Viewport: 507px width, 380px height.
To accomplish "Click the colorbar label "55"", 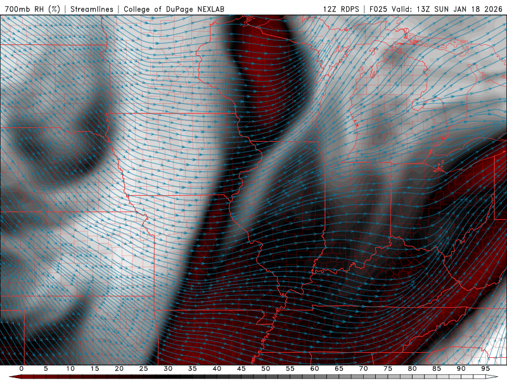I will (290, 369).
